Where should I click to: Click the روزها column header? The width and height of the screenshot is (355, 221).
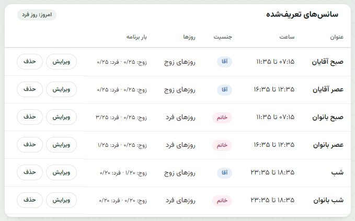pos(189,37)
